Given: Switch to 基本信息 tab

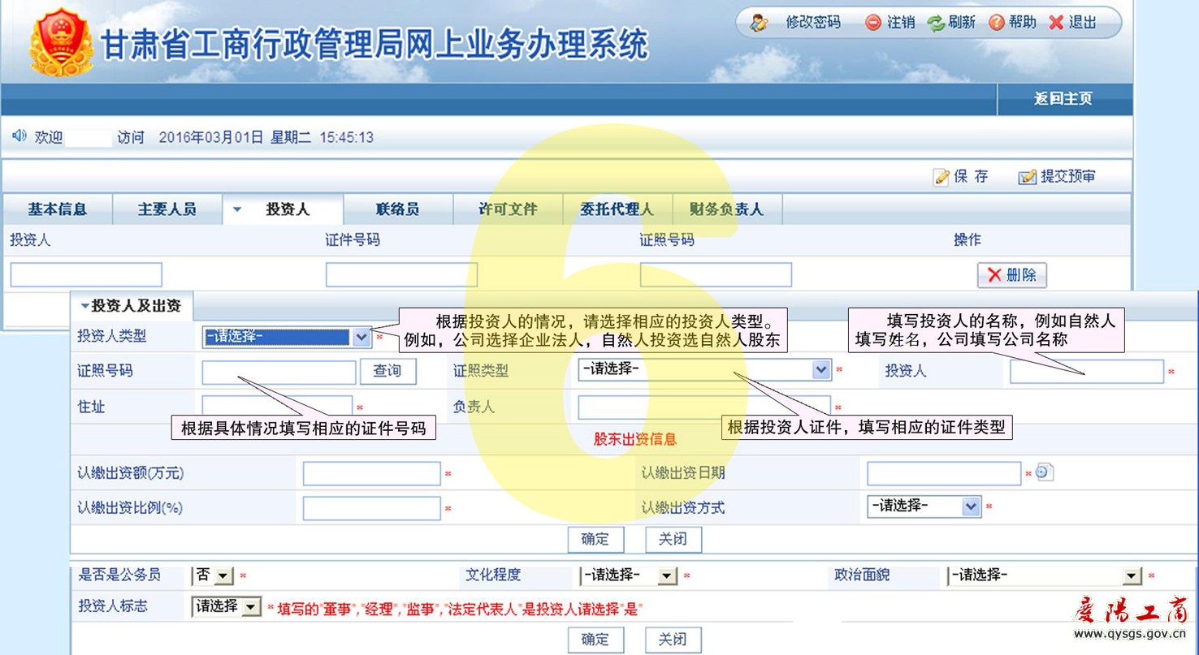Looking at the screenshot, I should 58,209.
